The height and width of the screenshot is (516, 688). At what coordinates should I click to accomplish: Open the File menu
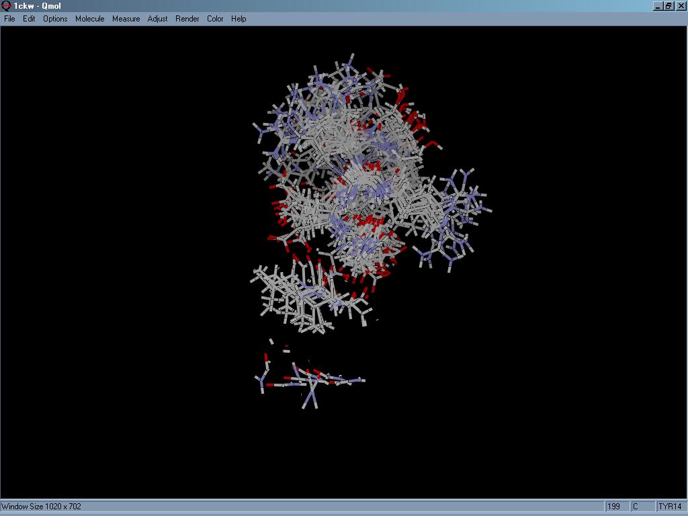(x=9, y=19)
